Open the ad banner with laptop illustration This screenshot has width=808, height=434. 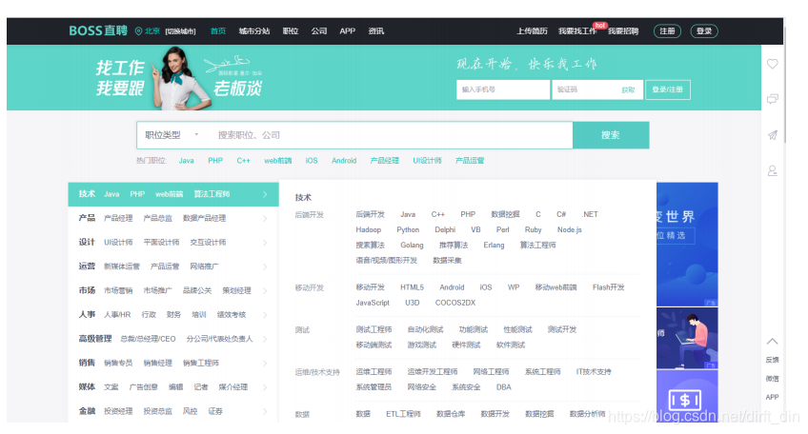(x=687, y=338)
